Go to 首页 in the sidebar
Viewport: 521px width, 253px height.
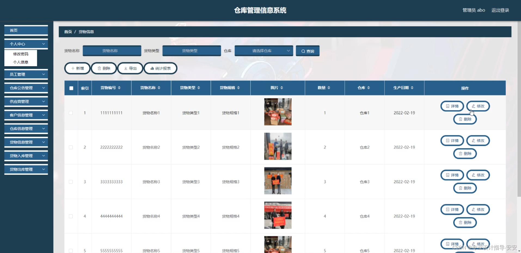click(x=26, y=30)
